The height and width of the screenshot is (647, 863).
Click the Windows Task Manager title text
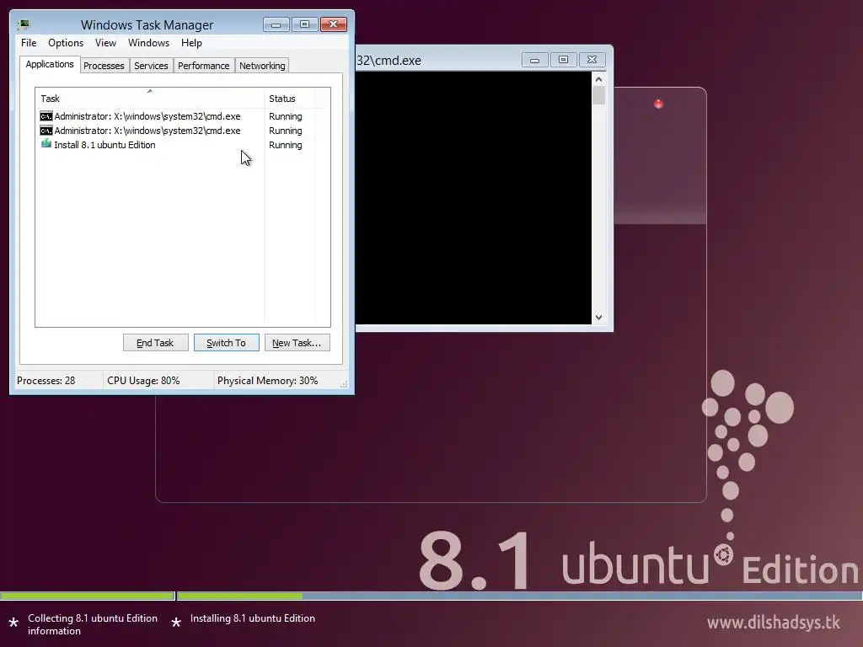147,24
